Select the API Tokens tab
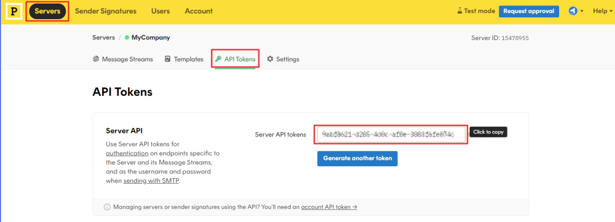Screen dimensions: 615x222 click(x=235, y=59)
